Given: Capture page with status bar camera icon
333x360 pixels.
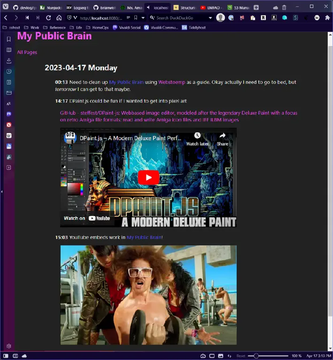Looking at the screenshot, I should 203,356.
